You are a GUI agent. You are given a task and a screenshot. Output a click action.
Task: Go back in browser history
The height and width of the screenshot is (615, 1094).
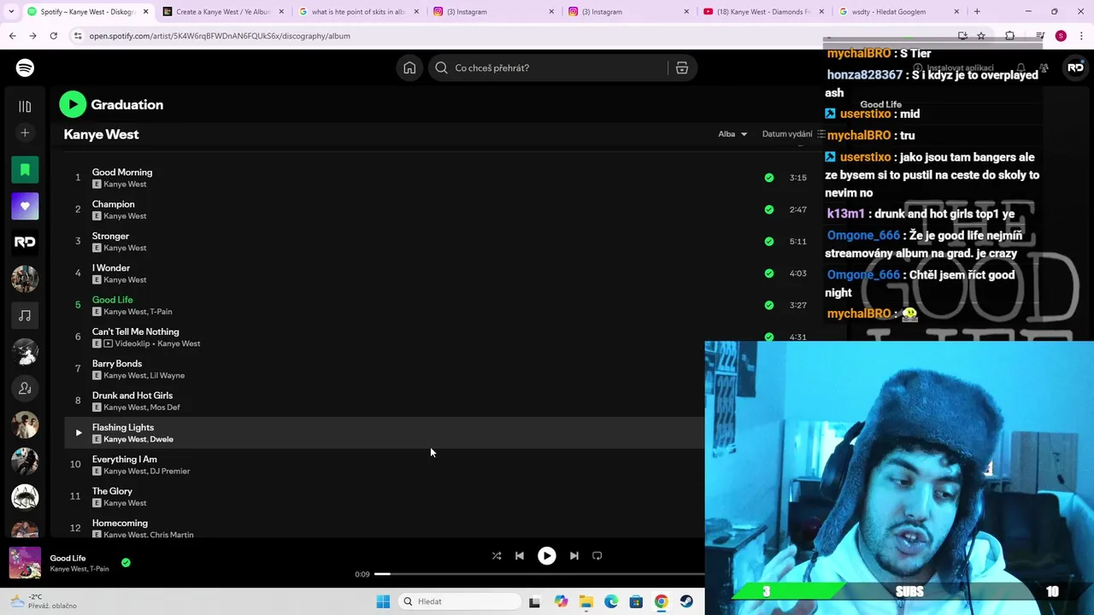click(x=12, y=36)
